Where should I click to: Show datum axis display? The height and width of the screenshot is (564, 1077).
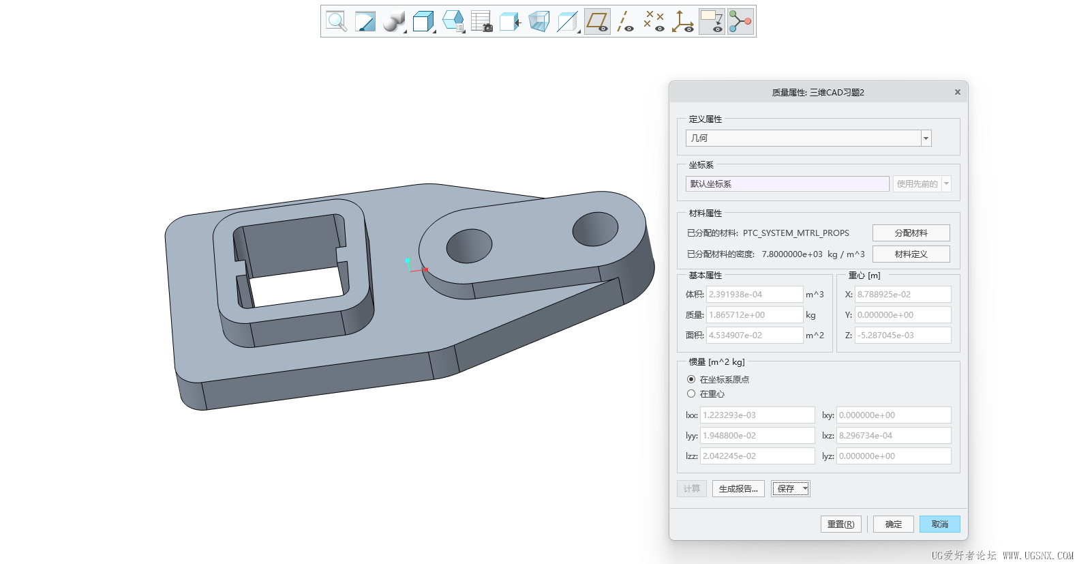(x=625, y=21)
